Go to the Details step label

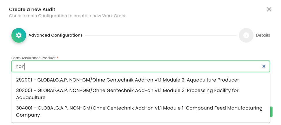click(263, 35)
